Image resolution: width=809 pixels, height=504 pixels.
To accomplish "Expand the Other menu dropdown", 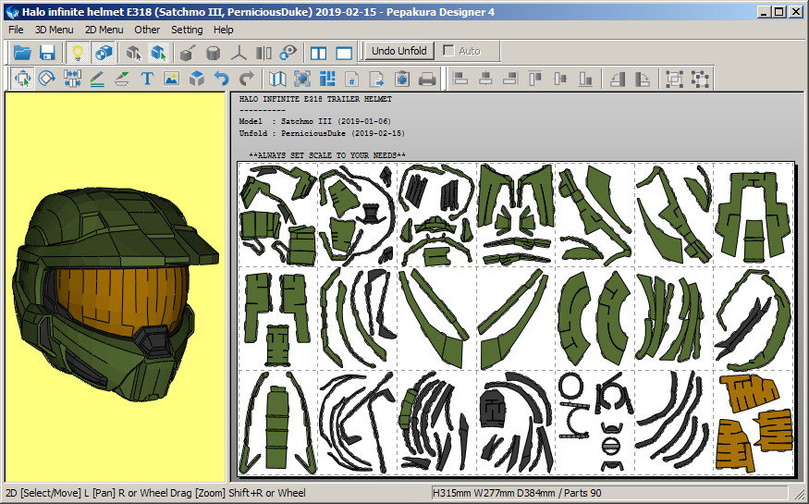I will pyautogui.click(x=147, y=30).
